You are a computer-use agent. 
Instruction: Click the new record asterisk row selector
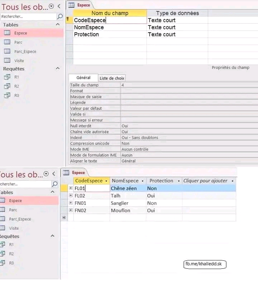64,218
